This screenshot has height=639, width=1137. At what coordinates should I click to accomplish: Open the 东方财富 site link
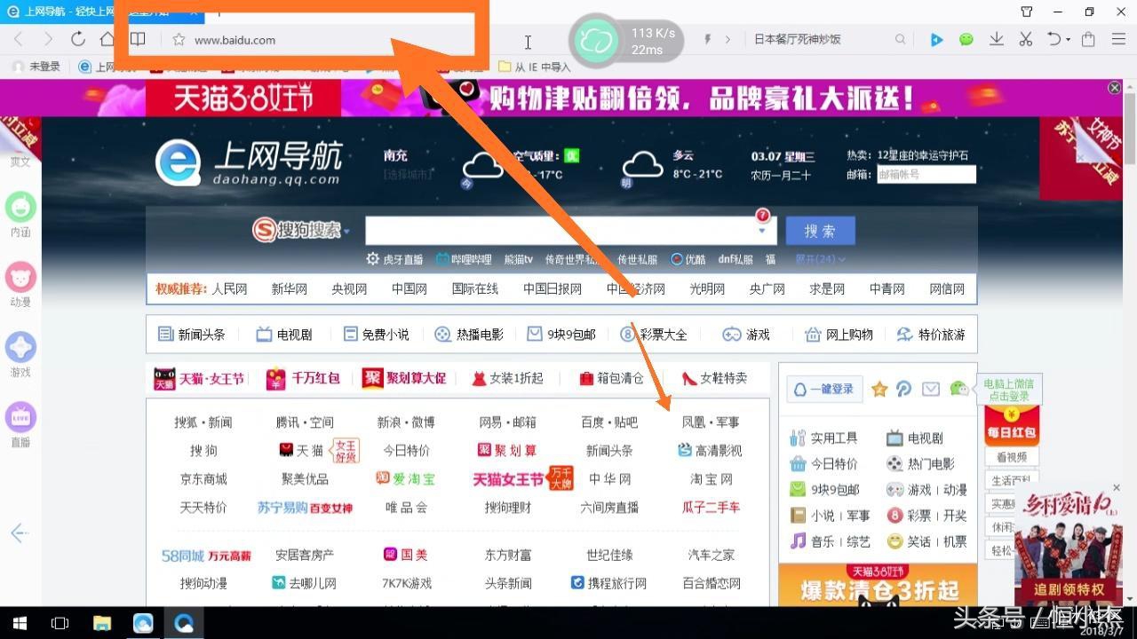click(x=508, y=555)
